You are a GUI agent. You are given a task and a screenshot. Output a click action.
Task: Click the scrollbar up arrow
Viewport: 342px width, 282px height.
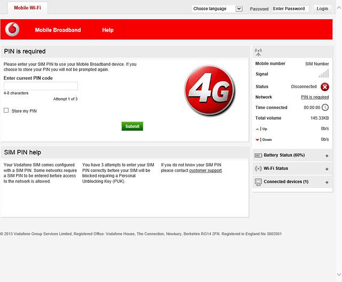[339, 8]
